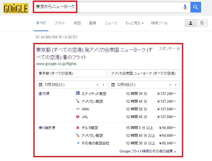Open the 画像 tab
Viewport: 212px width, 161px height.
point(93,23)
